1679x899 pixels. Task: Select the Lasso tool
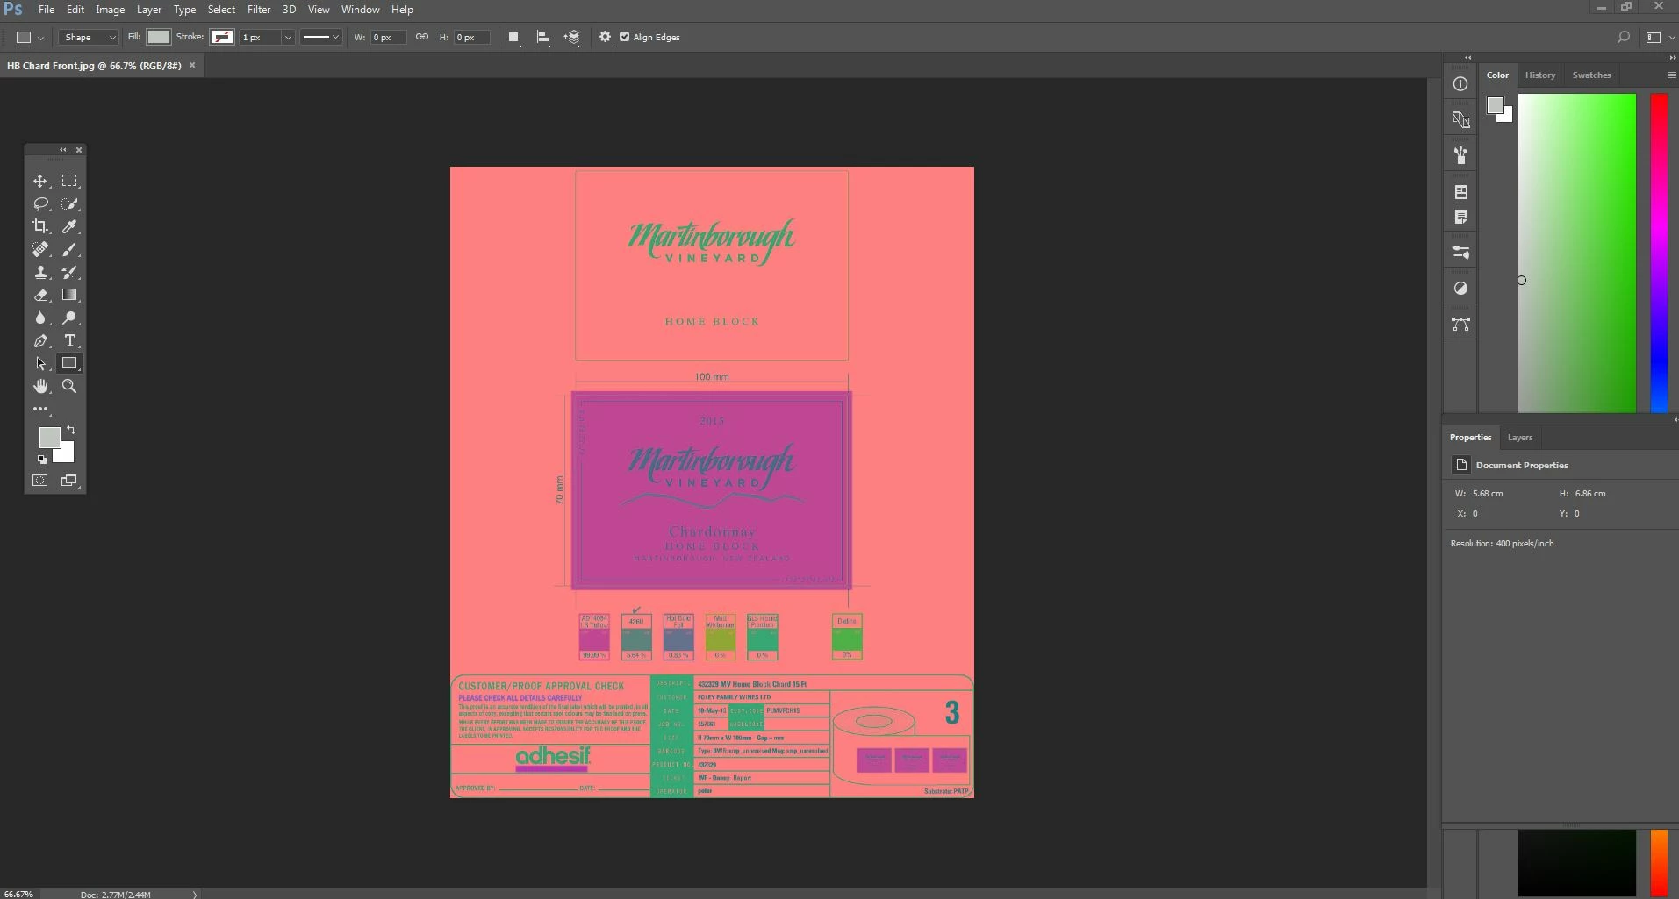40,203
